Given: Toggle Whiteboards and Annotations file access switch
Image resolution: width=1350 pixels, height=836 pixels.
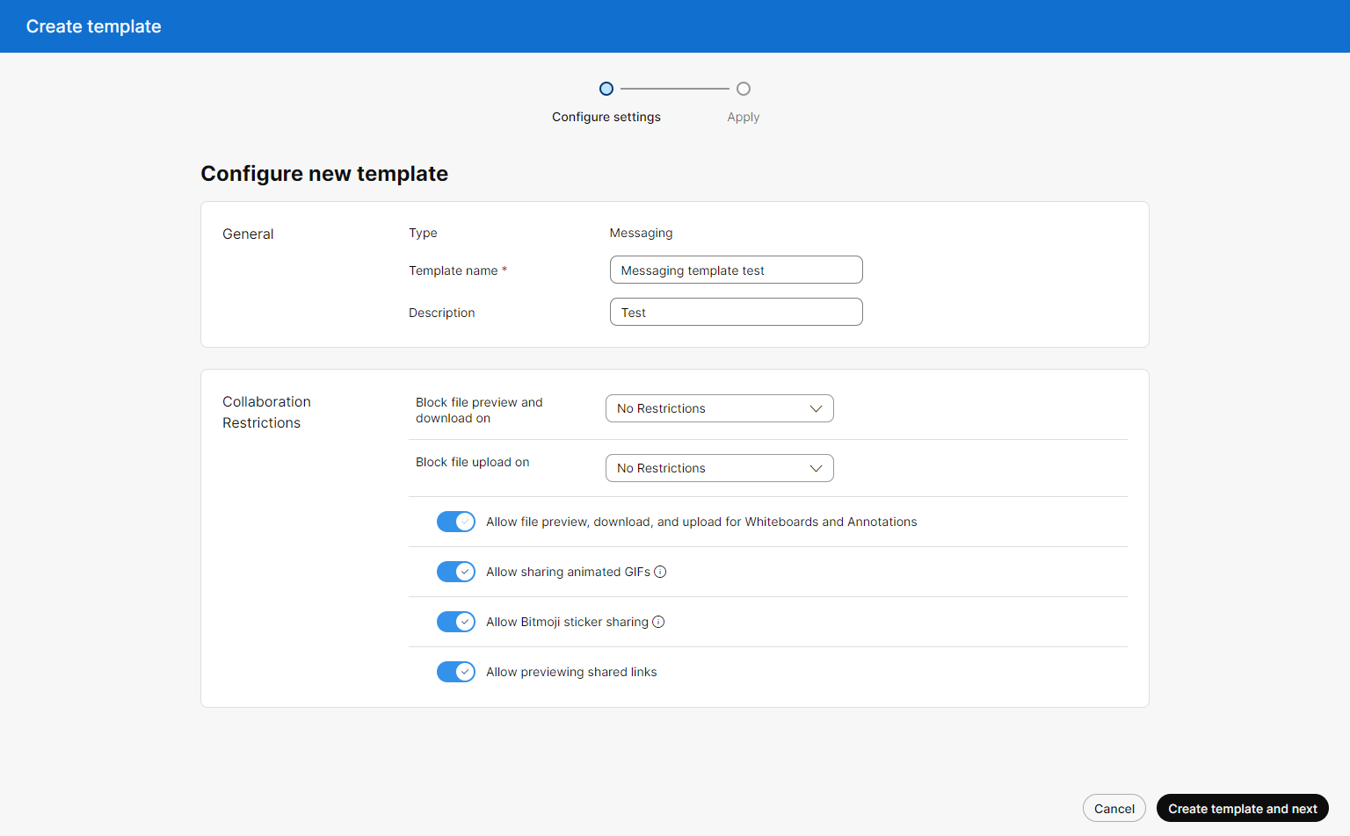Looking at the screenshot, I should point(456,522).
